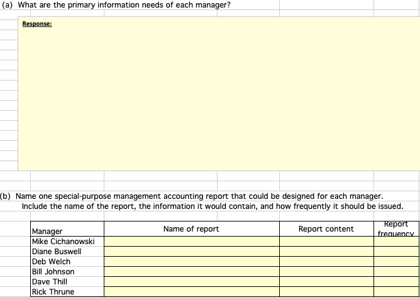Viewport: 420px width, 297px height.
Task: Select the 'Mike Cichanowski' cell
Action: tap(67, 242)
